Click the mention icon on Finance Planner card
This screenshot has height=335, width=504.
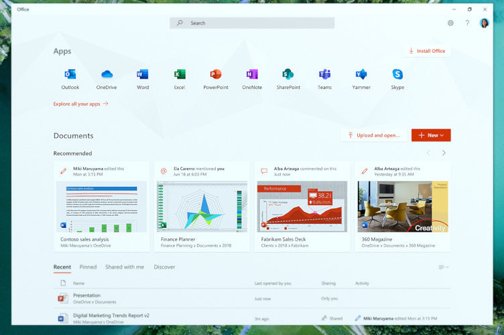click(164, 172)
